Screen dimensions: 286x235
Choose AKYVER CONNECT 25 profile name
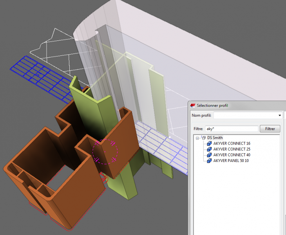[232, 149]
